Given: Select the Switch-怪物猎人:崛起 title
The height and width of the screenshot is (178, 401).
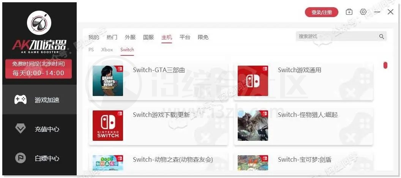Looking at the screenshot, I should tap(308, 115).
